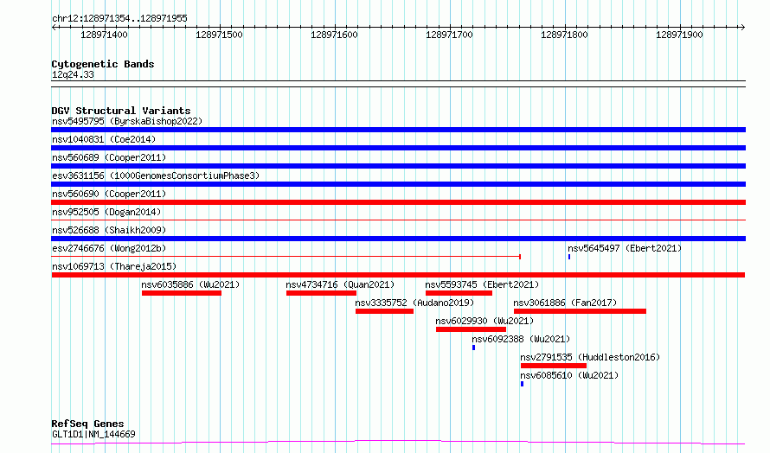The image size is (770, 453).
Task: Click ruler position 128971700
Action: click(449, 35)
